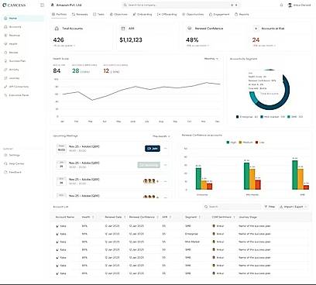The height and width of the screenshot is (285, 316).
Task: Open the Monthly dropdown on Health Score
Action: tap(211, 59)
